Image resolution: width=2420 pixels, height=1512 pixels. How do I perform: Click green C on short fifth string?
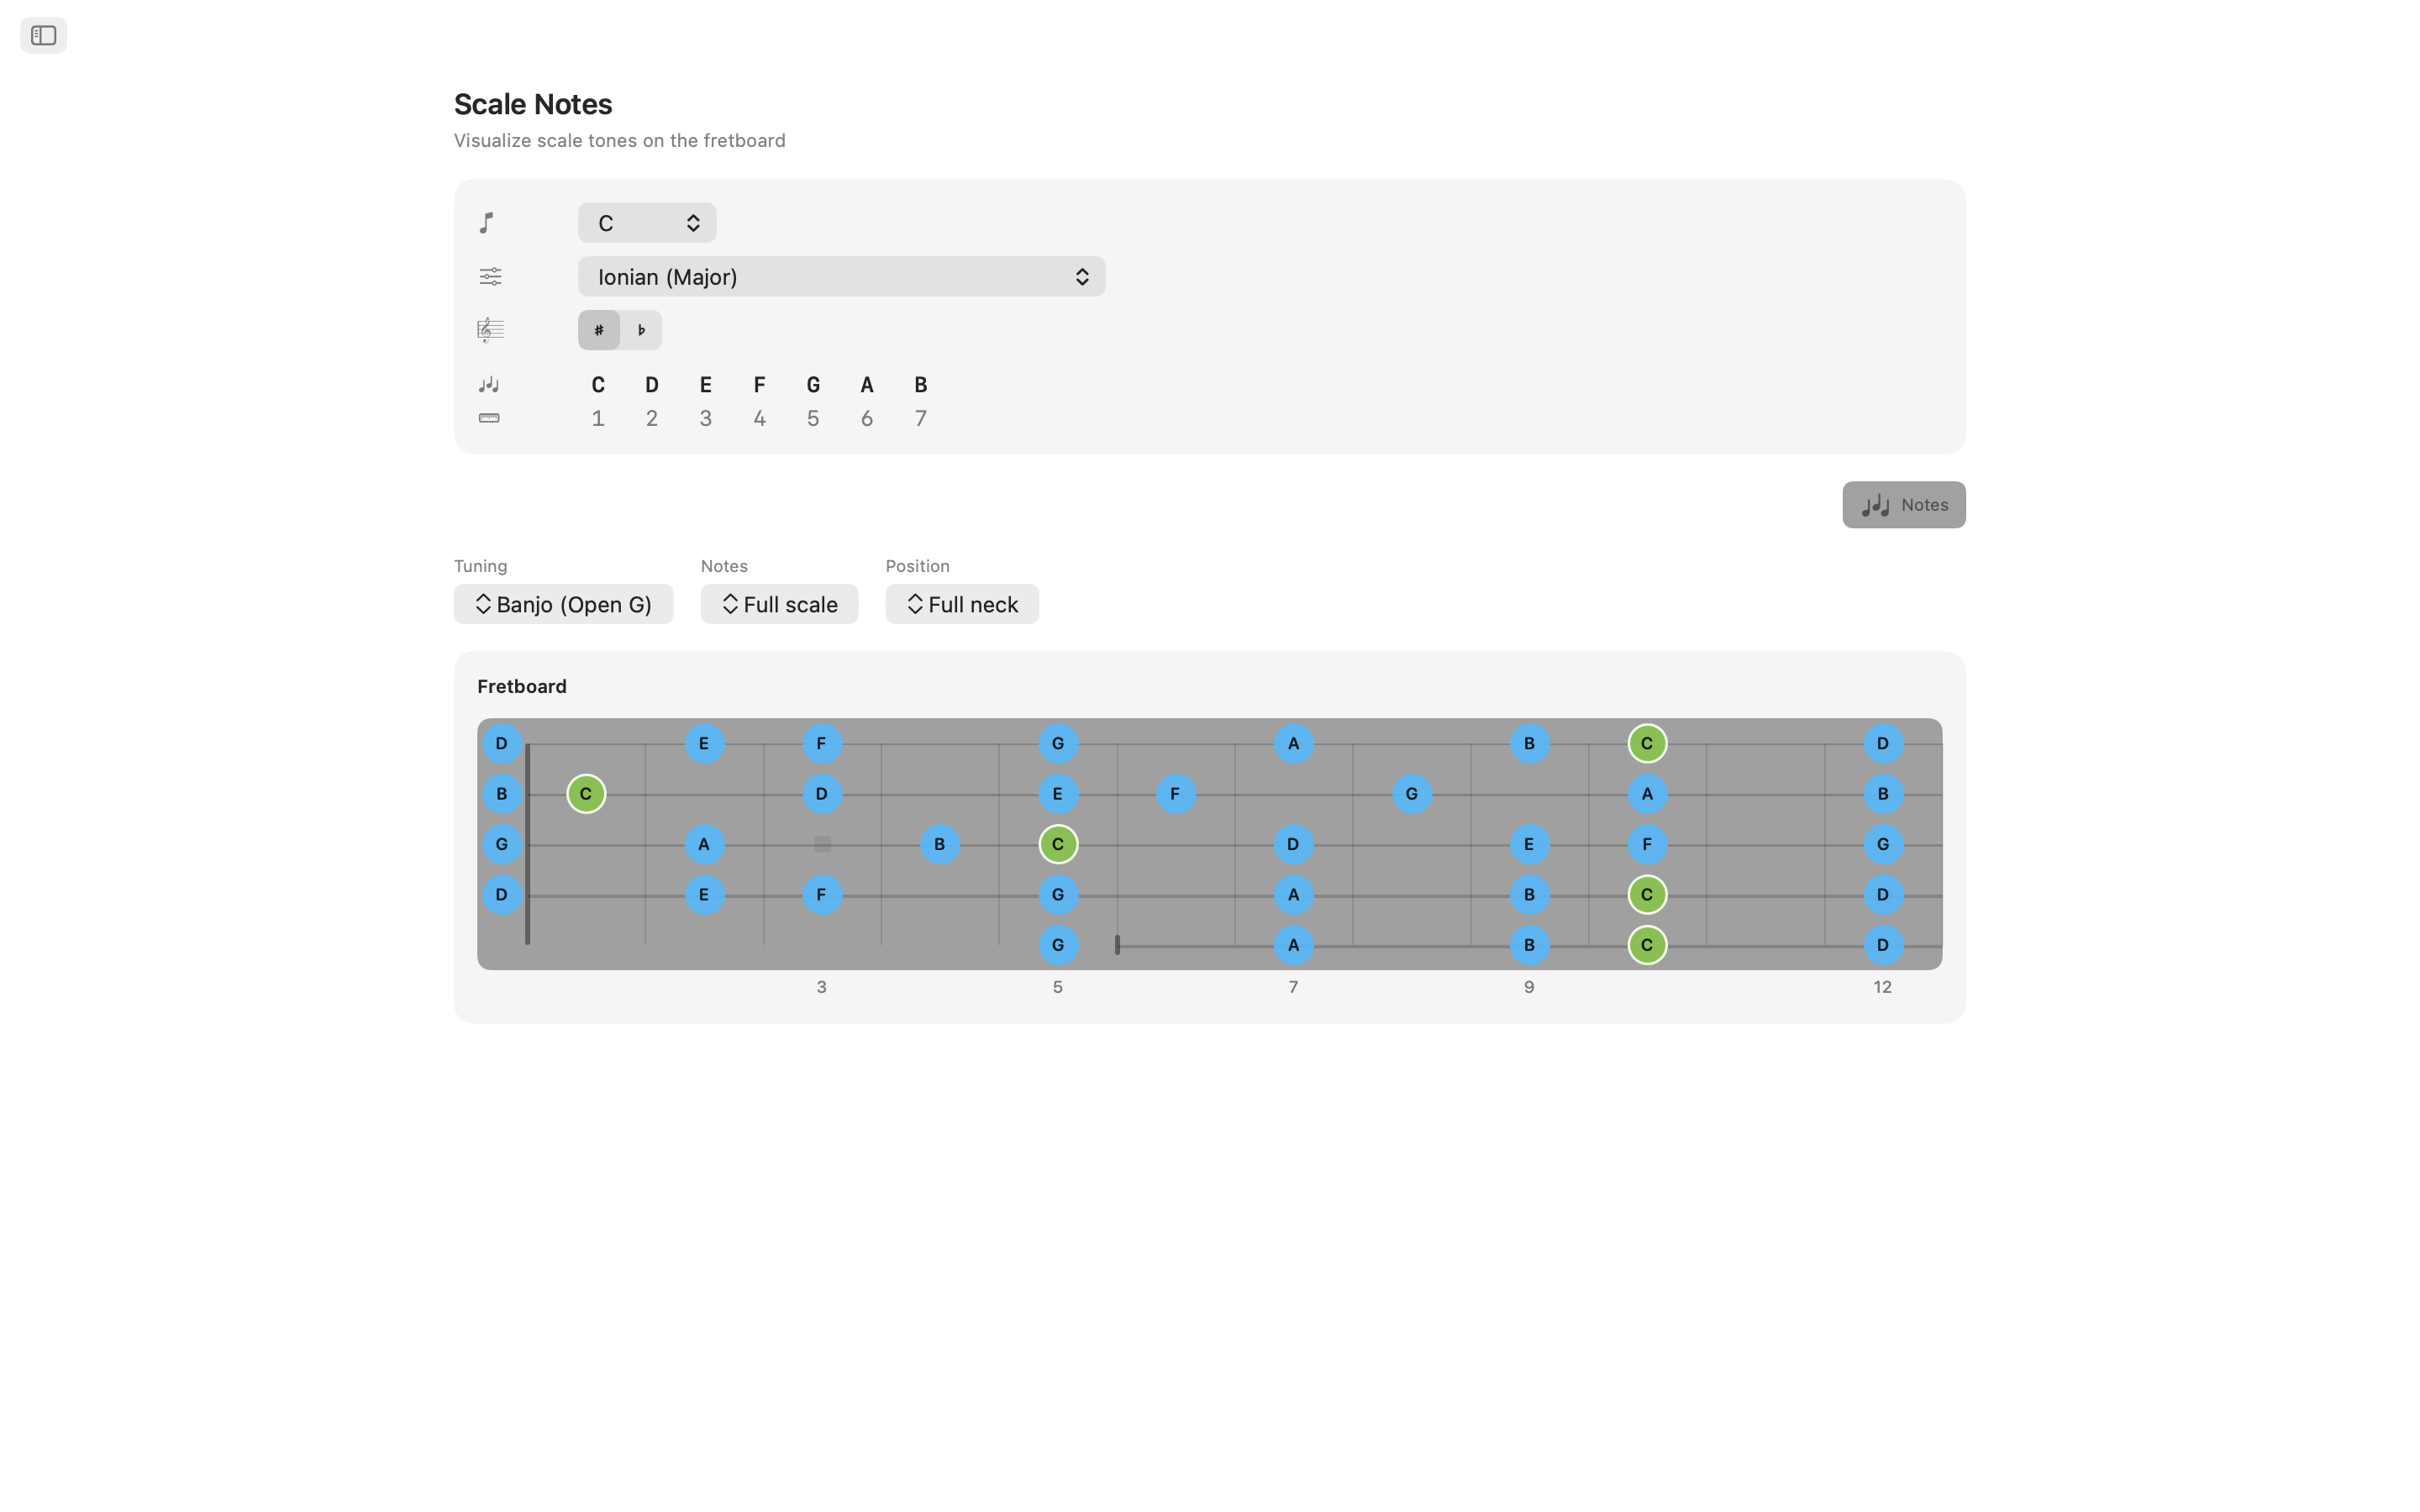coord(1647,945)
